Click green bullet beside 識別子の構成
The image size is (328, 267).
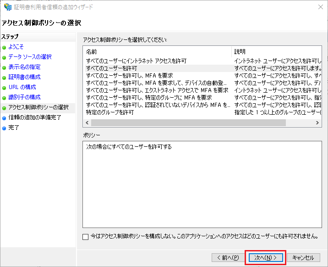point(4,98)
